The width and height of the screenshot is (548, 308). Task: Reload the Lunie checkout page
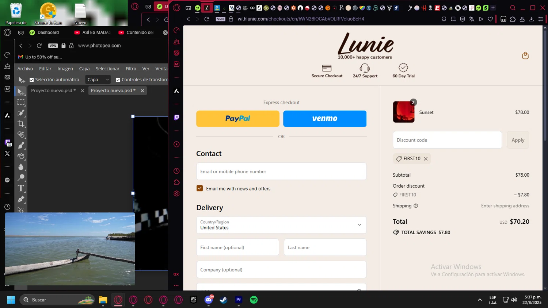[207, 19]
